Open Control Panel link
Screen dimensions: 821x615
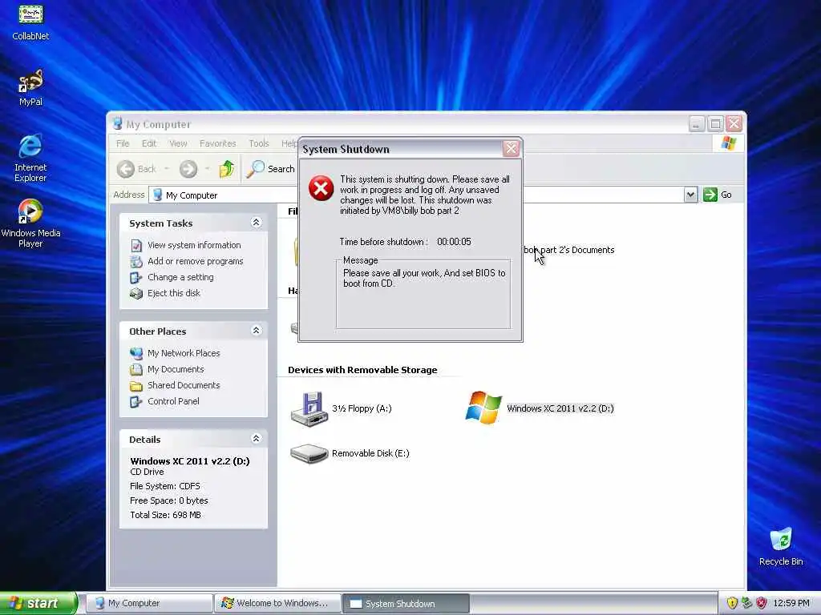[173, 401]
